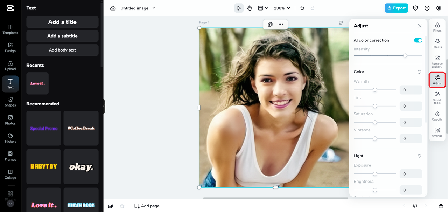Choose 'BABYTOY' text preset

[x=44, y=167]
